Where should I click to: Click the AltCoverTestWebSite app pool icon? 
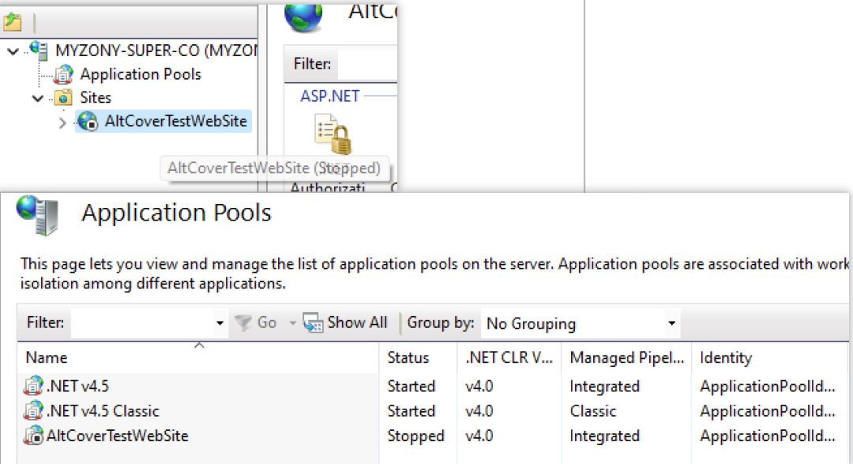pos(34,436)
